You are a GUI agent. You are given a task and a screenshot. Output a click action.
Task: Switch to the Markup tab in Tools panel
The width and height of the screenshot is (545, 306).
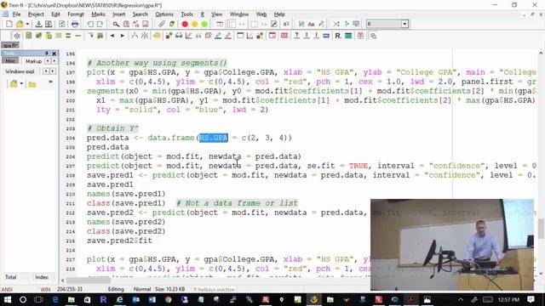tap(33, 61)
